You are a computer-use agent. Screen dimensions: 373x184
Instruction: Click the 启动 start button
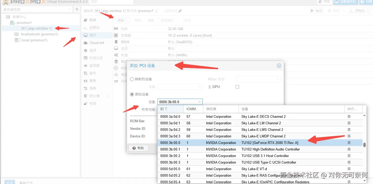[317, 11]
